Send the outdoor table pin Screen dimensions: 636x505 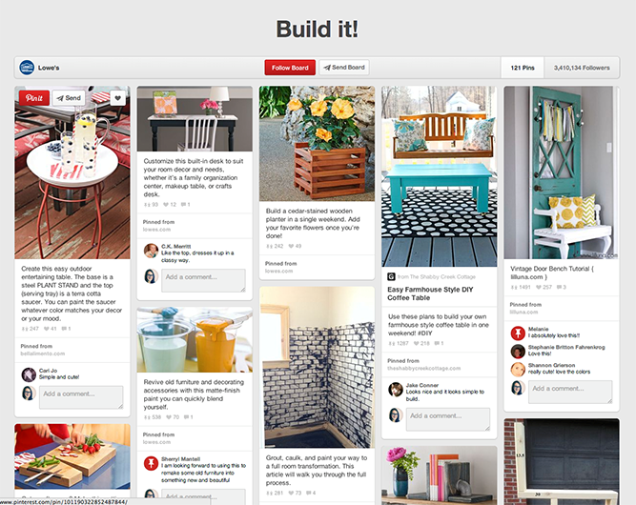69,98
